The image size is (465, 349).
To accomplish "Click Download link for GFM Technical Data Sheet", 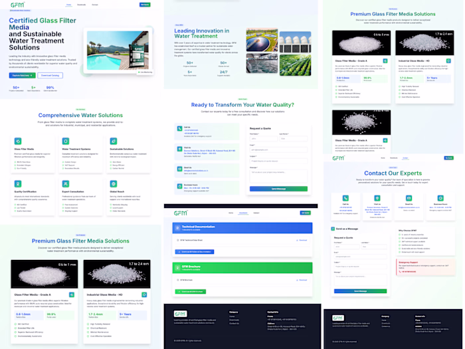I will click(x=302, y=240).
